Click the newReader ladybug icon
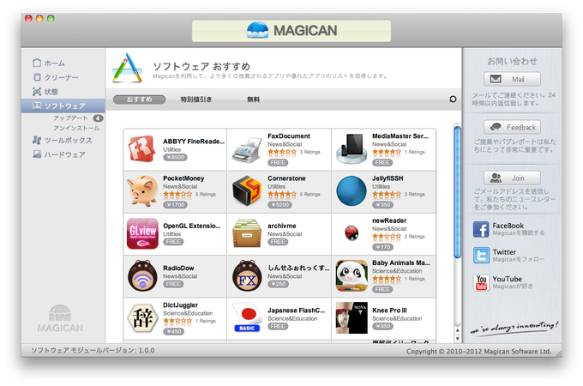This screenshot has width=583, height=386. 352,233
